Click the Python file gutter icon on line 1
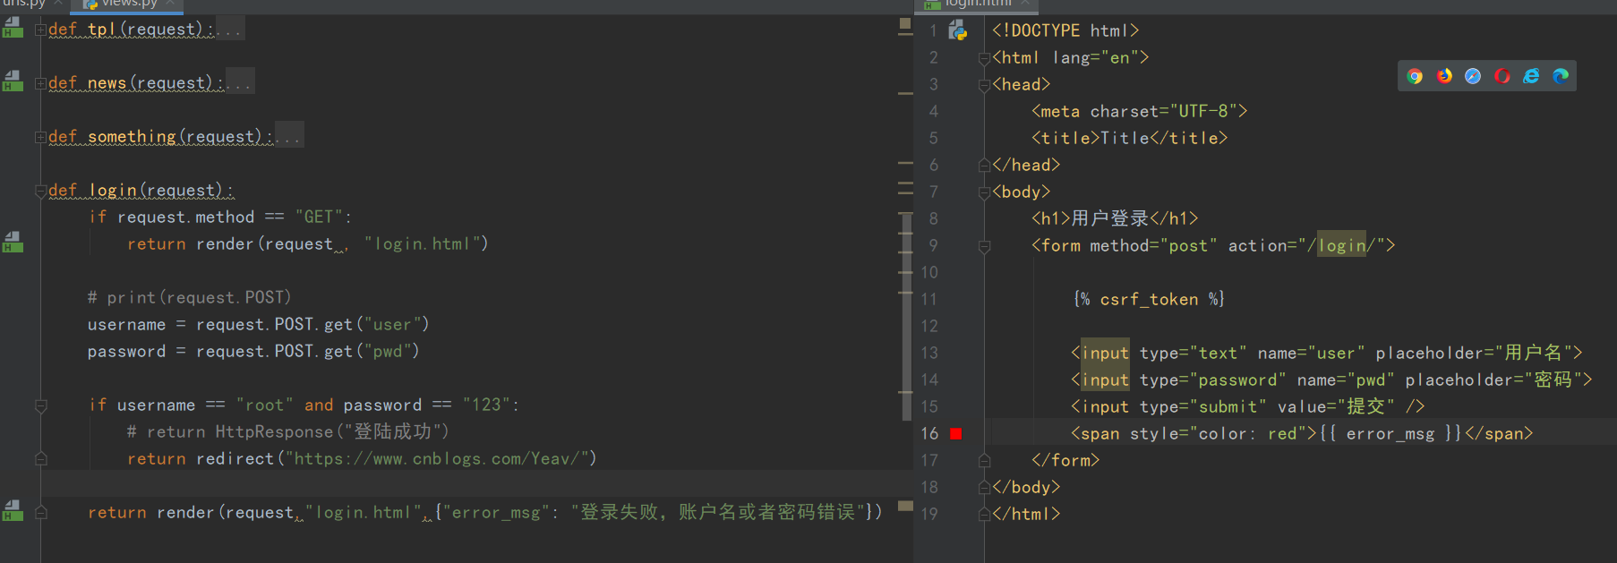Viewport: 1617px width, 563px height. click(958, 31)
